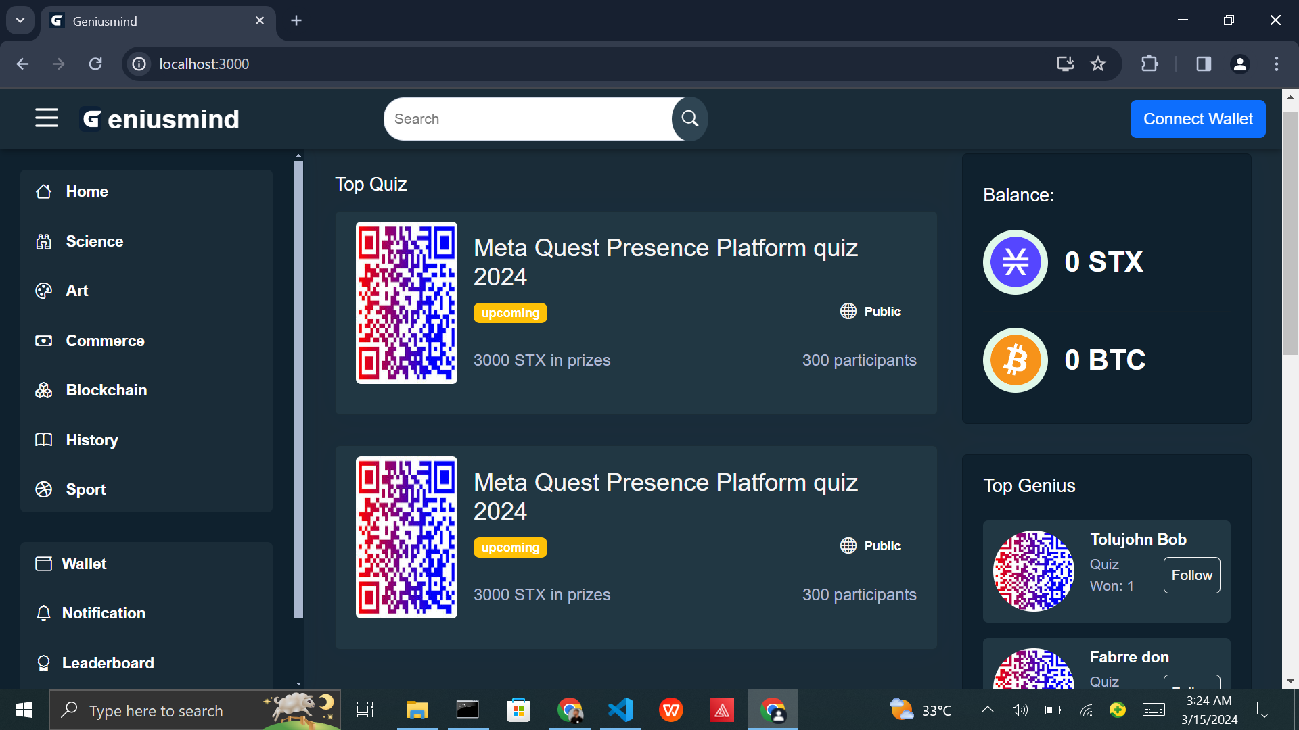Open the Leaderboard menu item
This screenshot has height=730, width=1299.
tap(108, 663)
